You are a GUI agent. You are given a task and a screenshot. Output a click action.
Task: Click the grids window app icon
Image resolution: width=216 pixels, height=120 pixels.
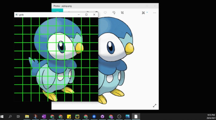click(17, 14)
